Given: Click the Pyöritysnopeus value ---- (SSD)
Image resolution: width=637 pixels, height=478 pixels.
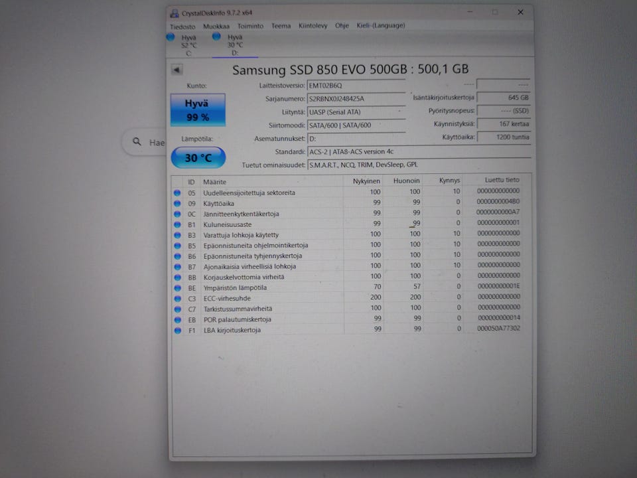Looking at the screenshot, I should (504, 111).
